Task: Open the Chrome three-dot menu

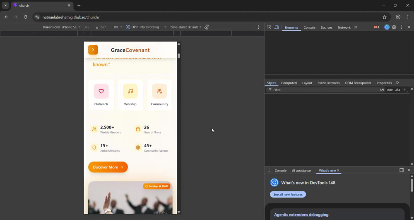Action: 408,17
